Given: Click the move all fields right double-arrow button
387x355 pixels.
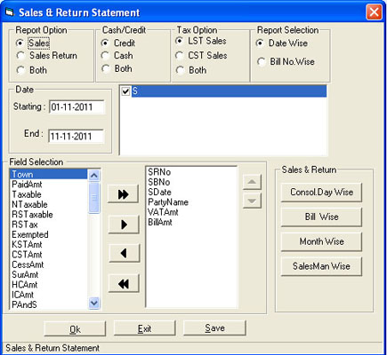Looking at the screenshot, I should [124, 194].
